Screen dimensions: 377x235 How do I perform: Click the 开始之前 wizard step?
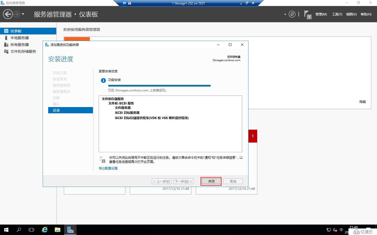60,73
